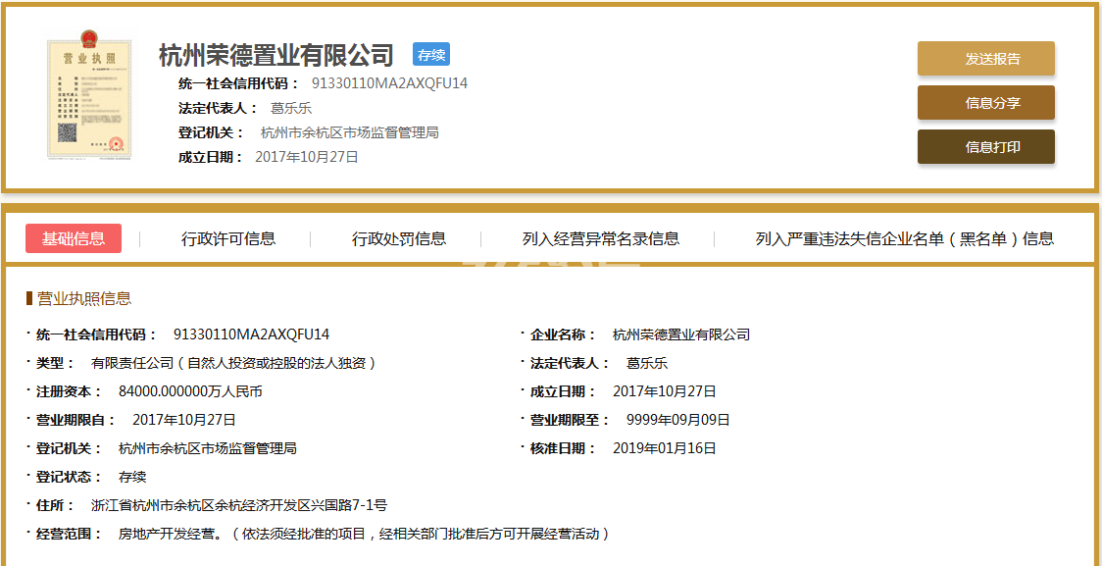Click the 住所 field label

click(x=54, y=505)
